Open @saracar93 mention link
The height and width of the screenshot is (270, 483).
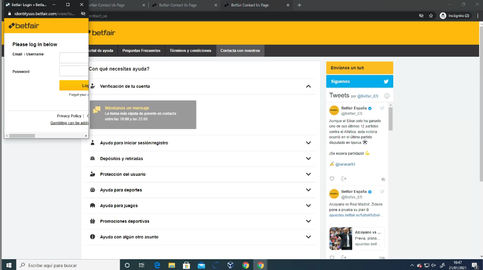point(345,164)
